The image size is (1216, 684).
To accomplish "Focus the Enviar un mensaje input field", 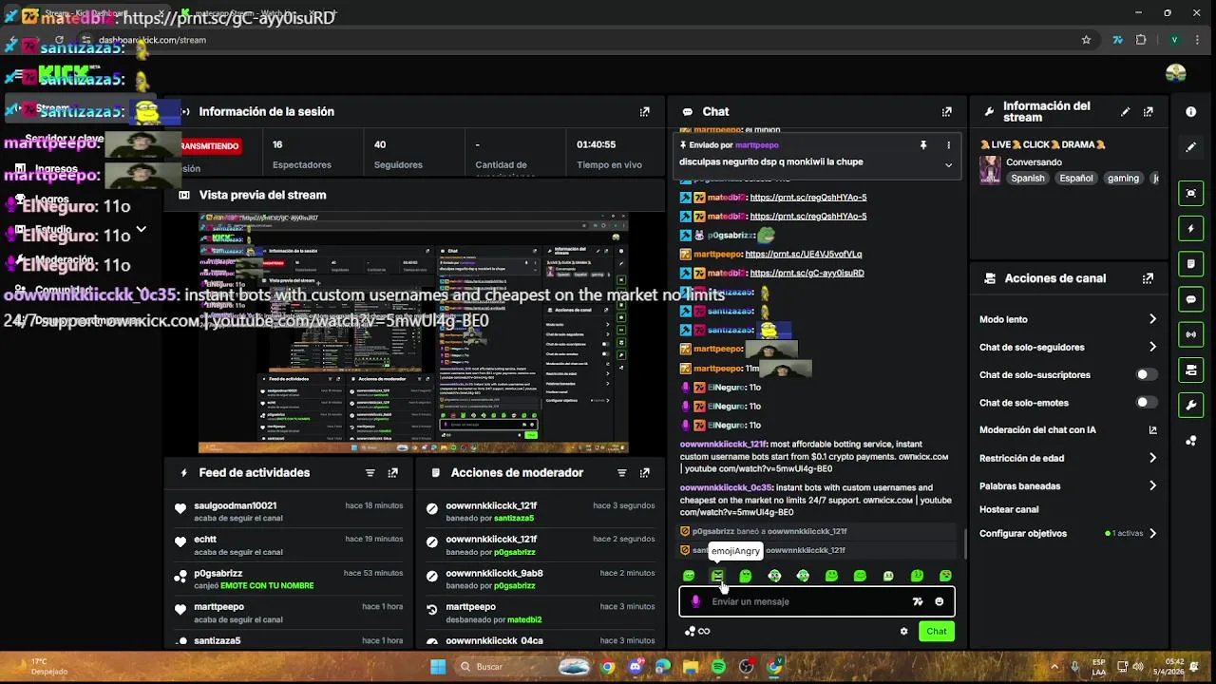I will pyautogui.click(x=817, y=601).
